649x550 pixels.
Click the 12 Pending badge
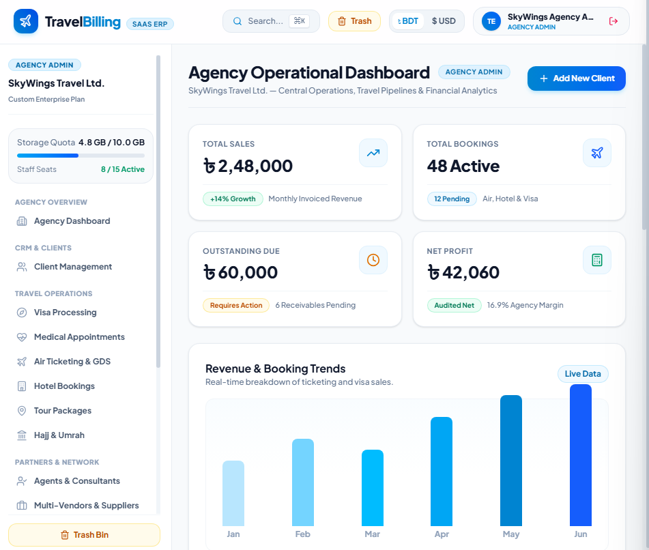pos(452,199)
